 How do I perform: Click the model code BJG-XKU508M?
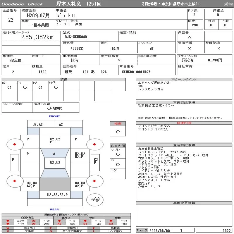[76, 37]
